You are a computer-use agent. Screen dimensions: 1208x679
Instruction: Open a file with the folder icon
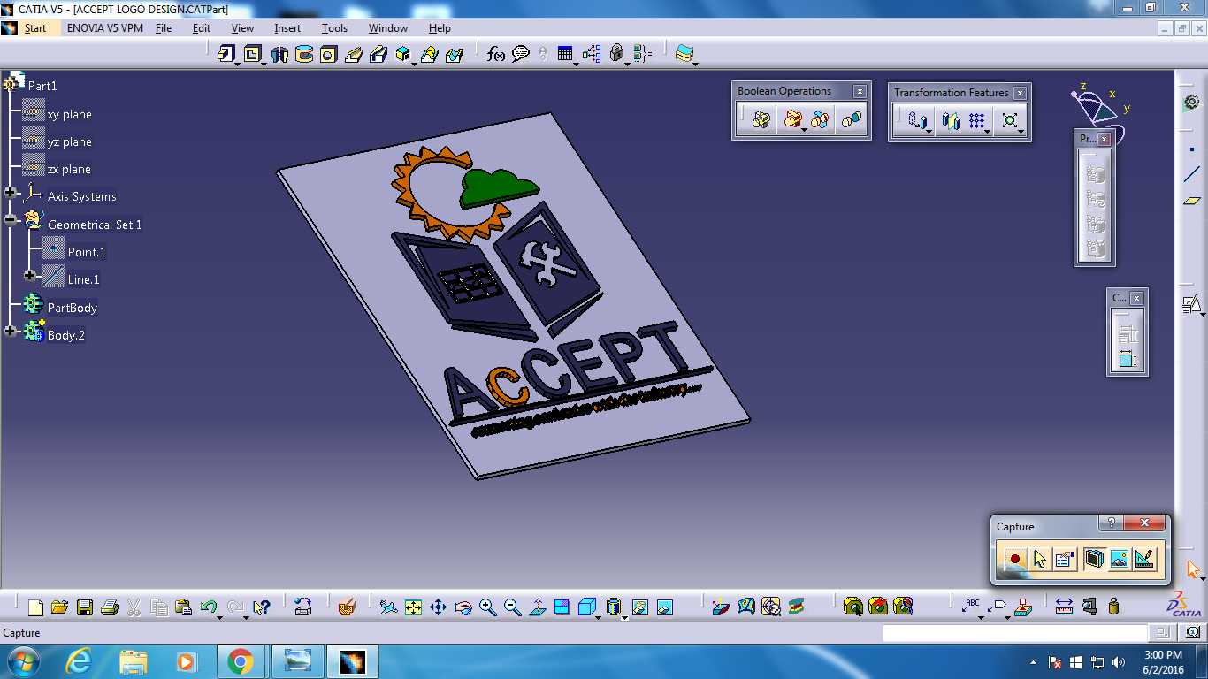59,607
